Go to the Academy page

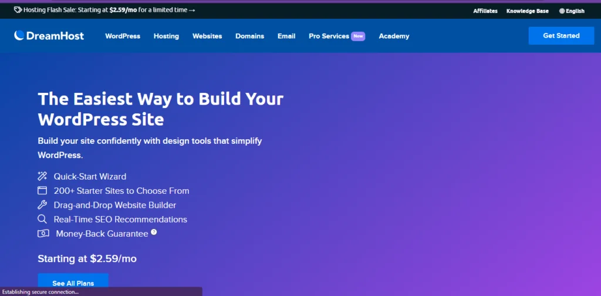394,36
